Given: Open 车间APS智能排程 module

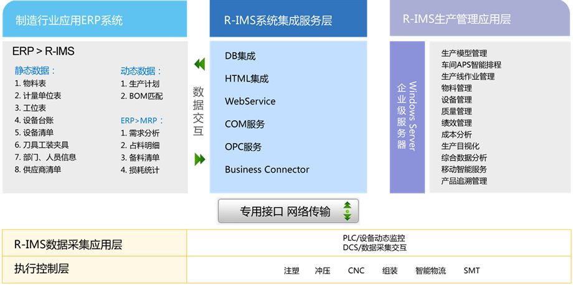Looking at the screenshot, I should pos(471,65).
